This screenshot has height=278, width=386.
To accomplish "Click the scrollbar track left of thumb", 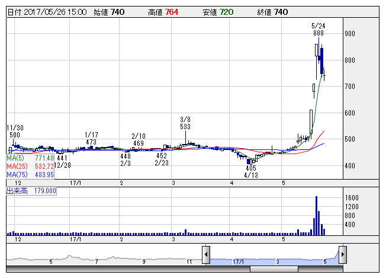I will (118, 269).
